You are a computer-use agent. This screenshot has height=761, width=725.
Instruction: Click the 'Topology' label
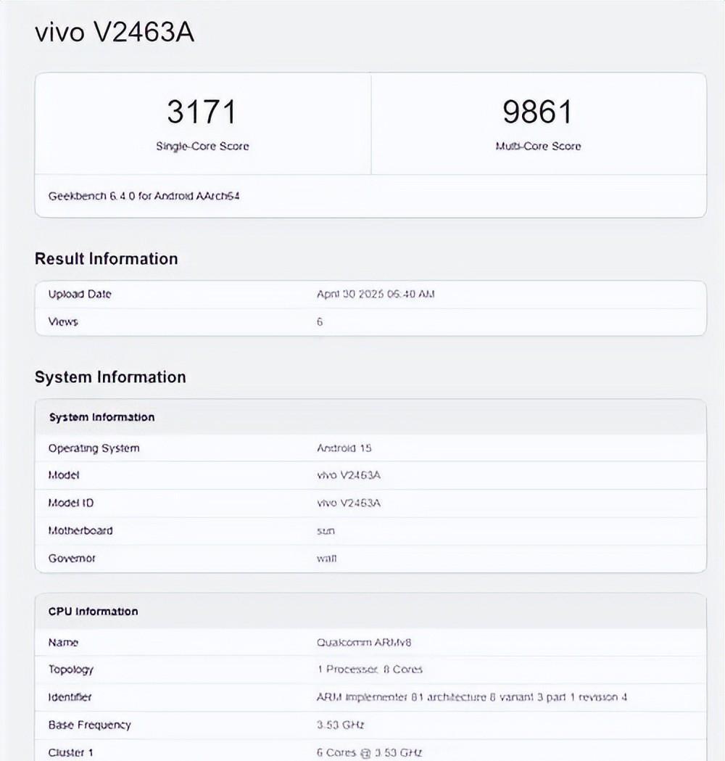71,670
